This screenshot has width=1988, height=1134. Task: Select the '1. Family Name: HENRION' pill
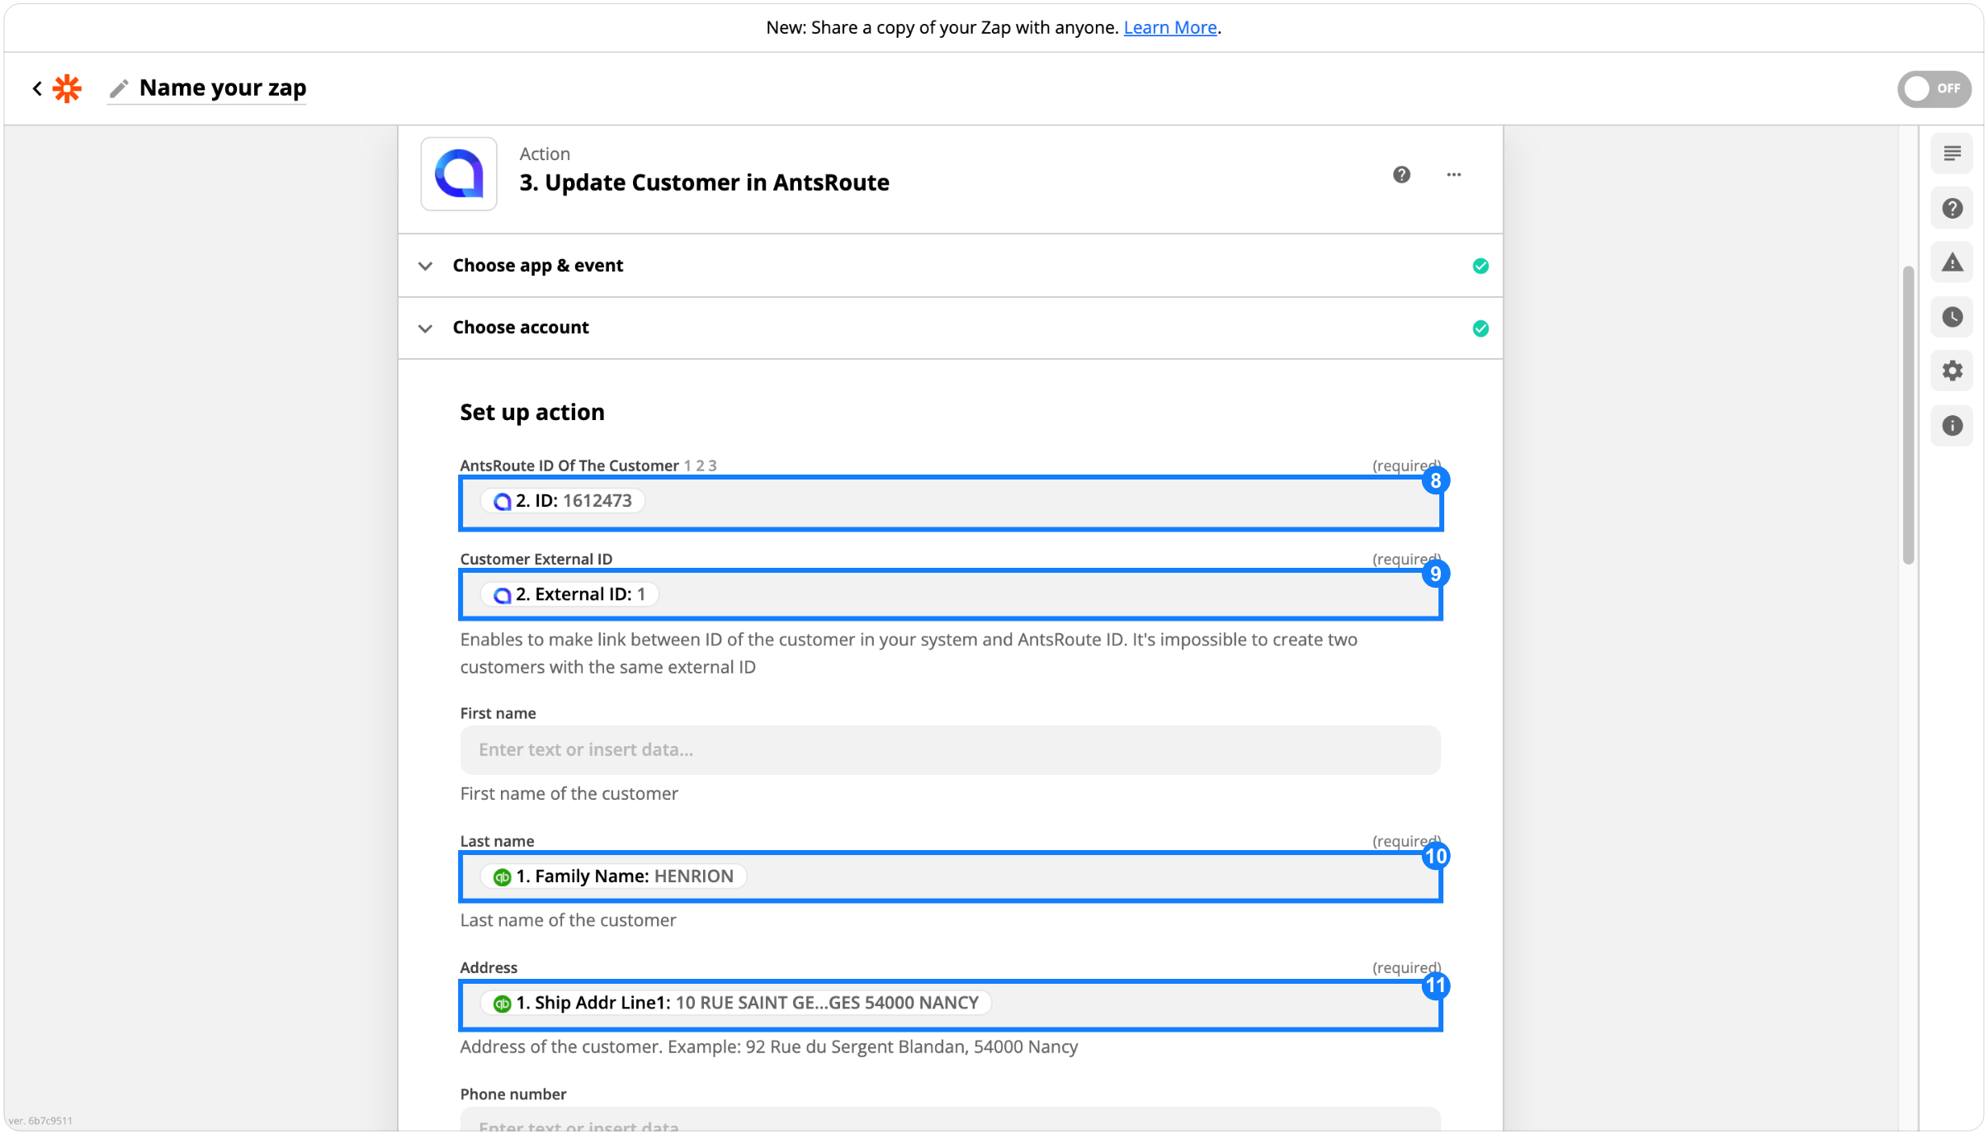(614, 876)
